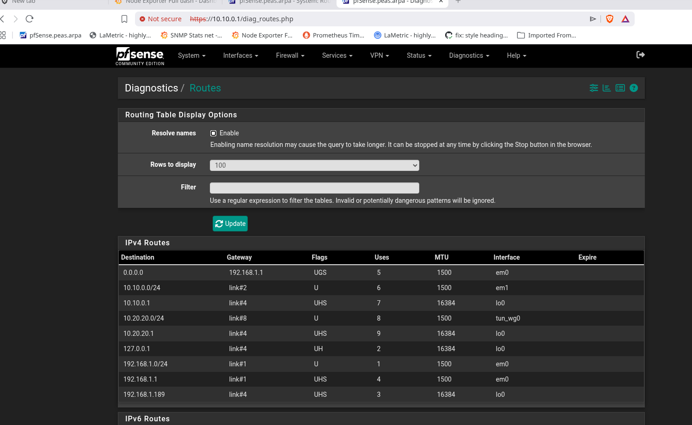
Task: Open the VPN menu
Action: [380, 55]
